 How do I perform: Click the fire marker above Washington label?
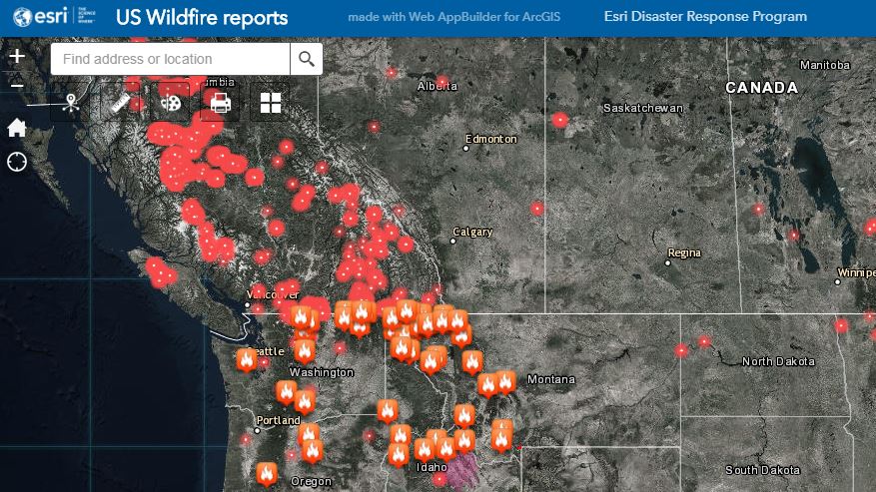[305, 350]
